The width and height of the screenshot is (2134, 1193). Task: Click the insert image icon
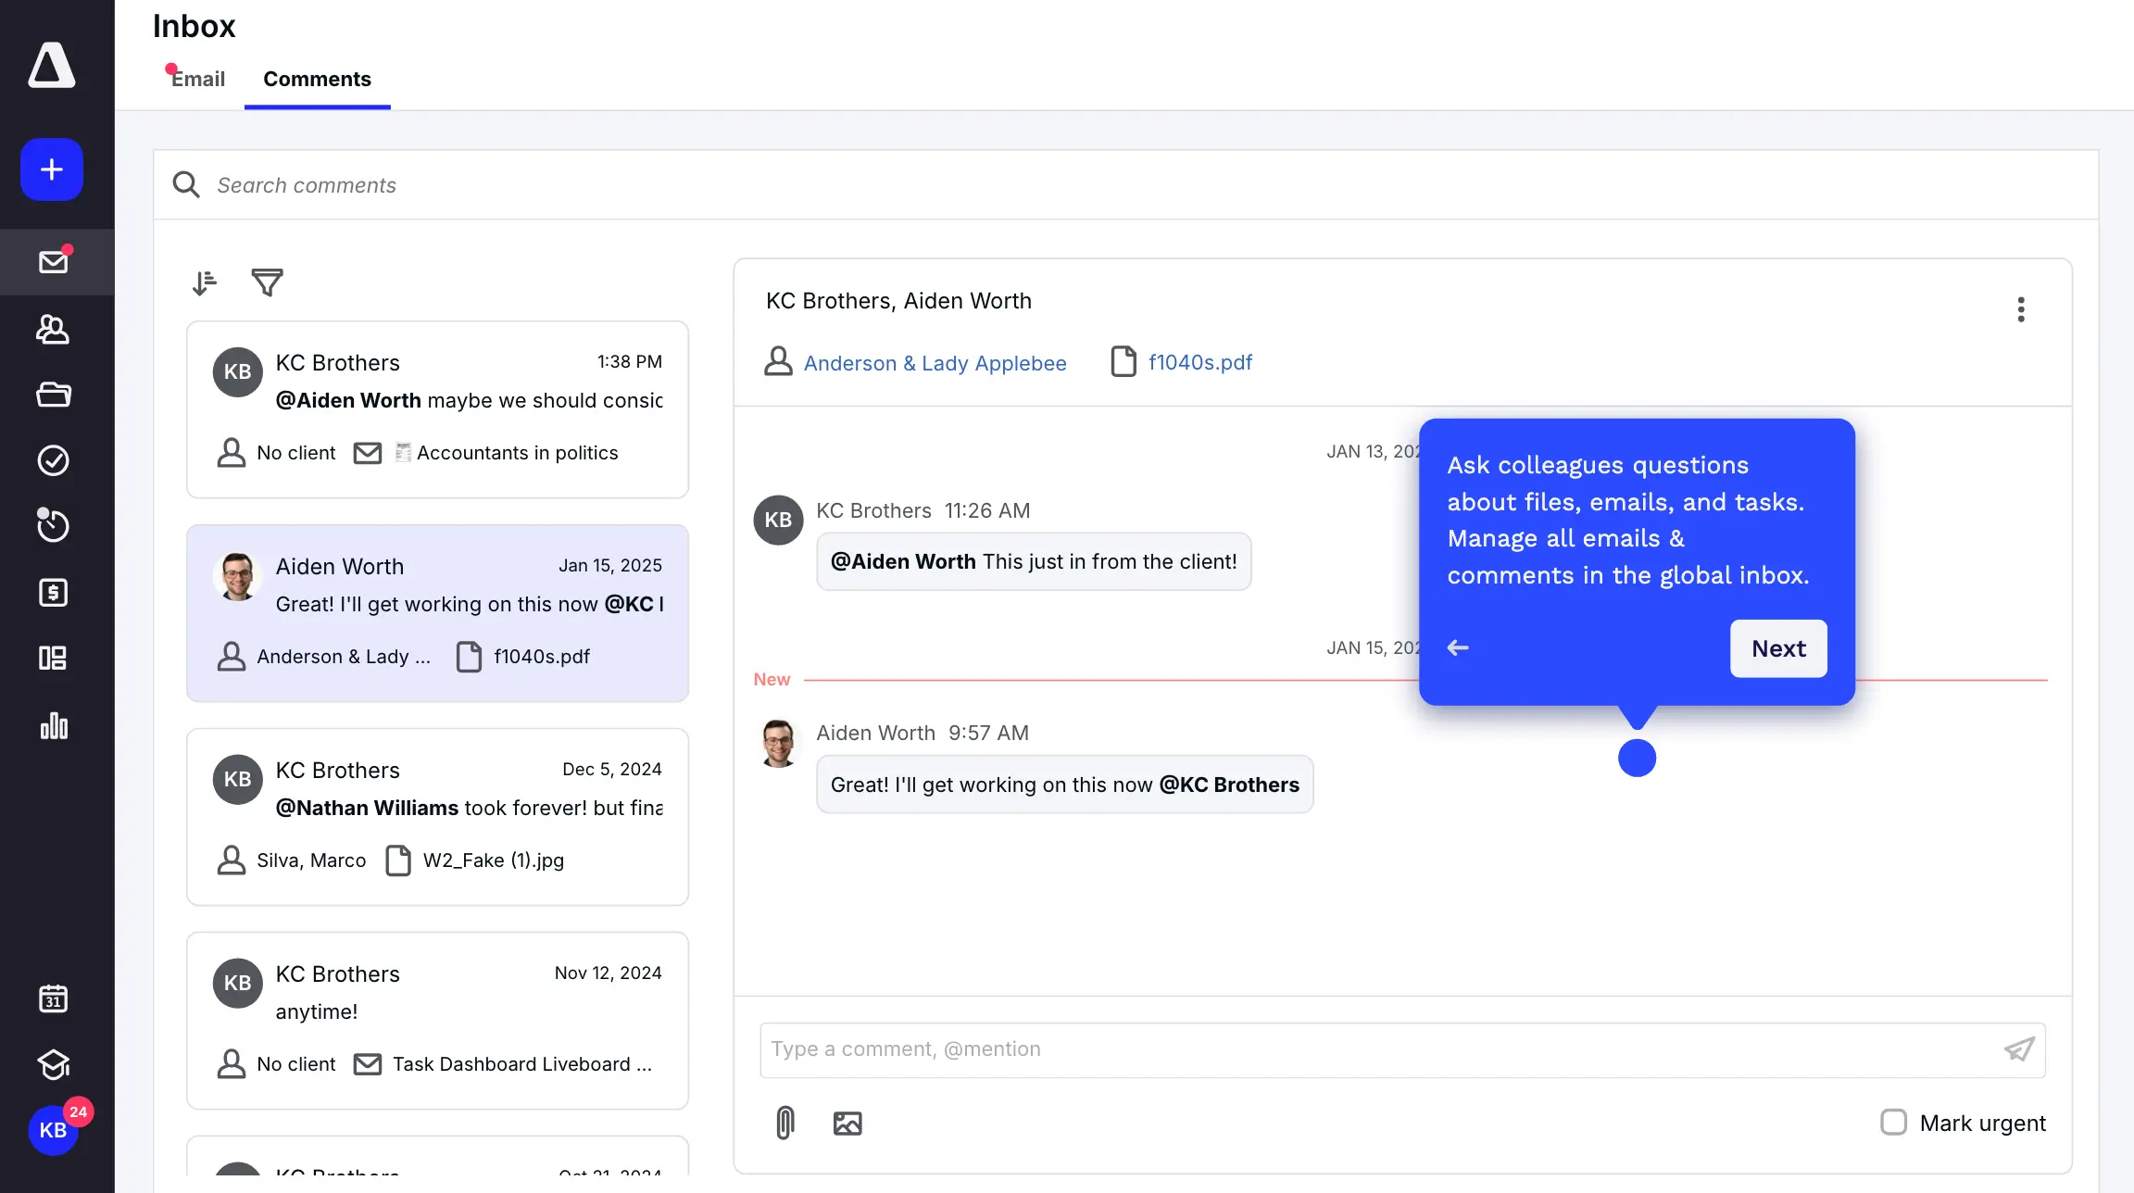click(847, 1123)
